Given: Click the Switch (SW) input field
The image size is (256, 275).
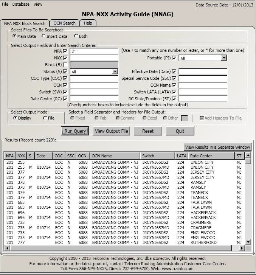Looking at the screenshot, I should [94, 92].
